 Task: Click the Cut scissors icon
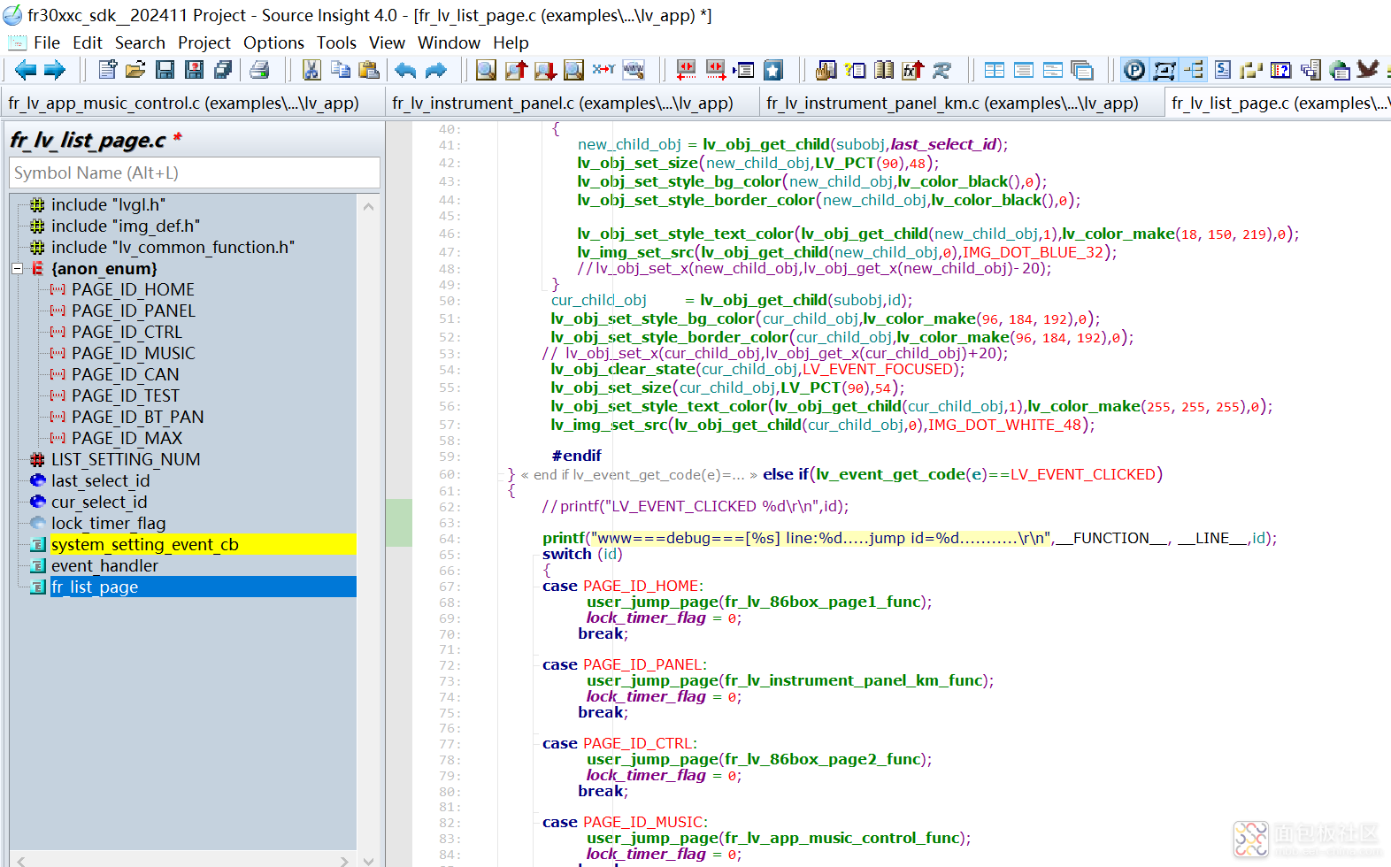[x=311, y=70]
